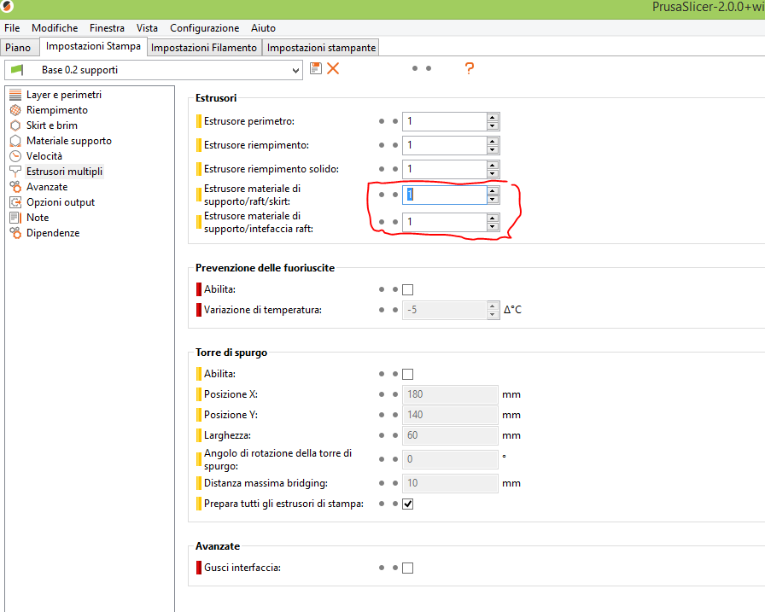Open the Base 0.2 supporti preset dropdown

click(154, 69)
